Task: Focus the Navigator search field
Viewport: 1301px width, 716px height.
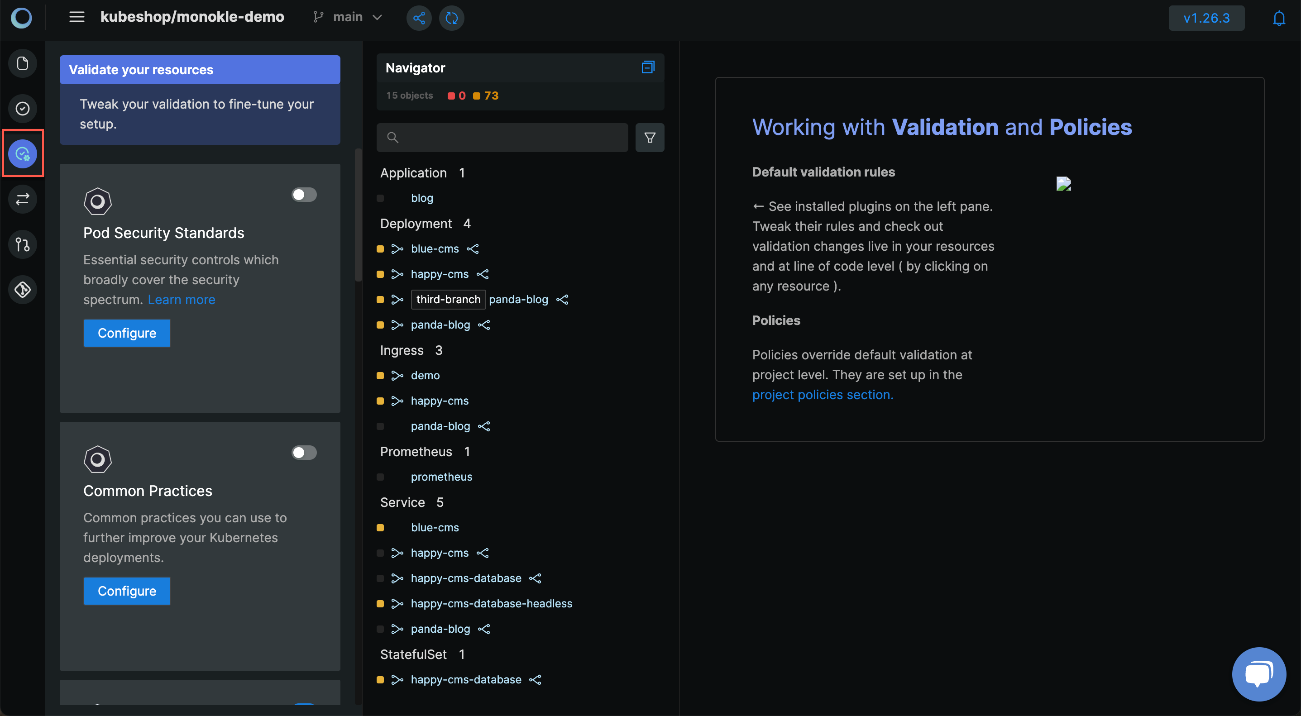Action: (502, 137)
